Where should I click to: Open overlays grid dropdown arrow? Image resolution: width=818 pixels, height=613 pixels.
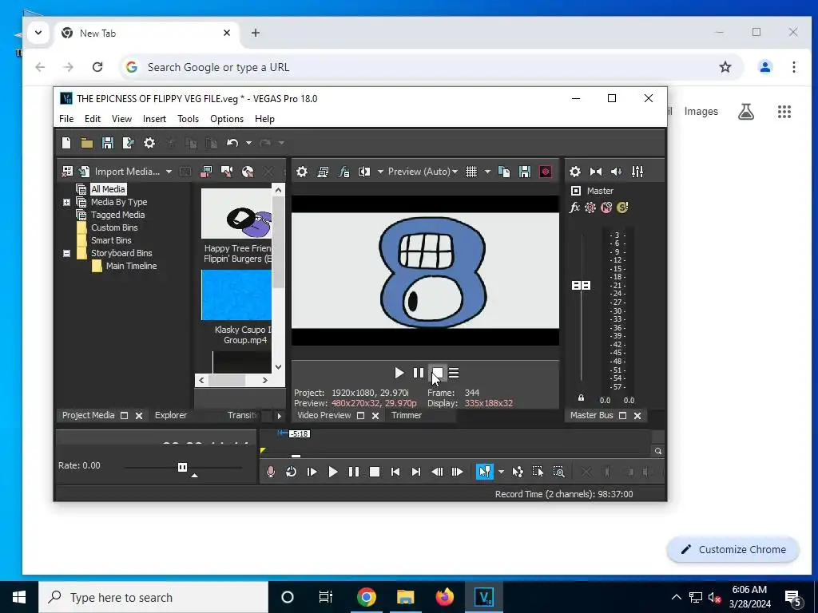(487, 172)
